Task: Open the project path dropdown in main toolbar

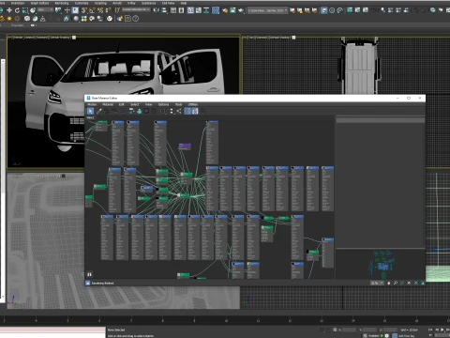Action: tap(268, 10)
